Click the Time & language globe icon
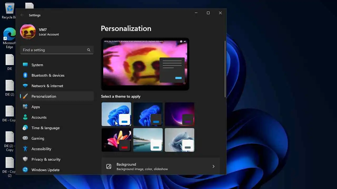 25,128
